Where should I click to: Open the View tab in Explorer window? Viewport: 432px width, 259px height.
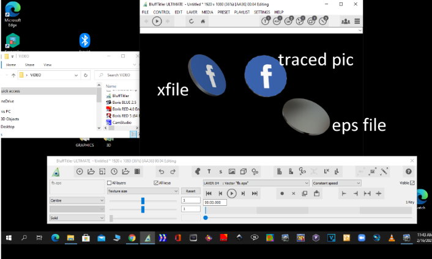[47, 65]
